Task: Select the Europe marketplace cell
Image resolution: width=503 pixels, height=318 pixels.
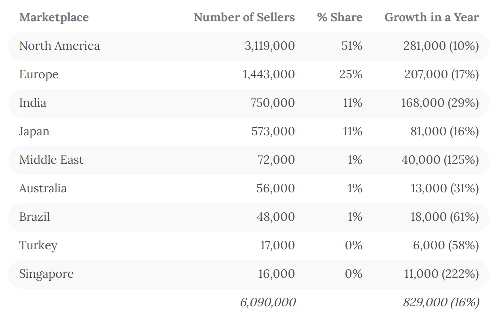Action: (x=39, y=74)
